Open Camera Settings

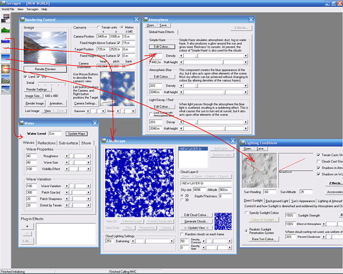(86, 103)
